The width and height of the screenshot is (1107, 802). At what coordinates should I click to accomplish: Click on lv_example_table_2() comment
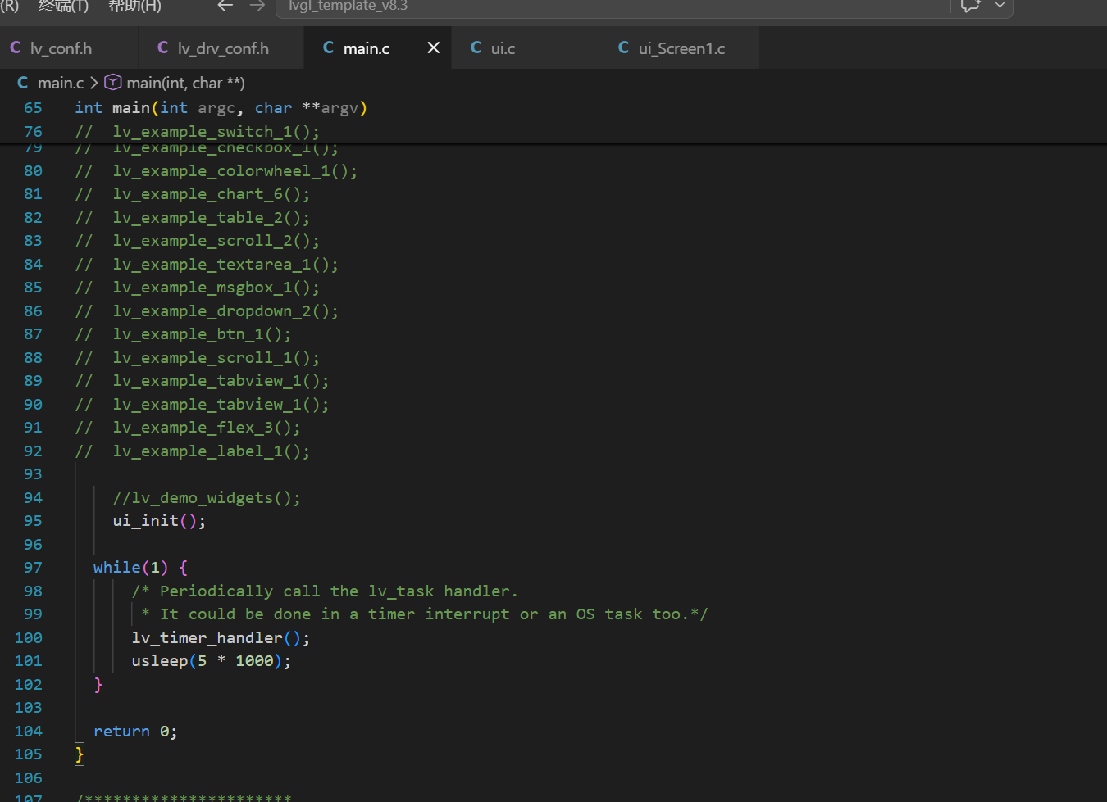[212, 218]
